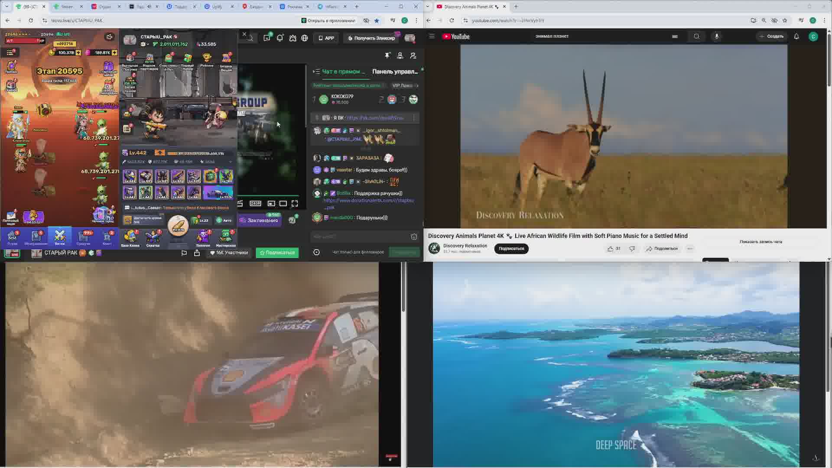Viewport: 832px width, 468px height.
Task: Start YouTube voice search microphone
Action: pyautogui.click(x=717, y=36)
